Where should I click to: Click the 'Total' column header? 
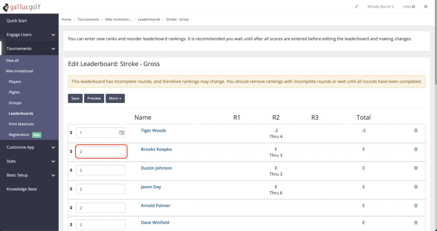(x=363, y=117)
